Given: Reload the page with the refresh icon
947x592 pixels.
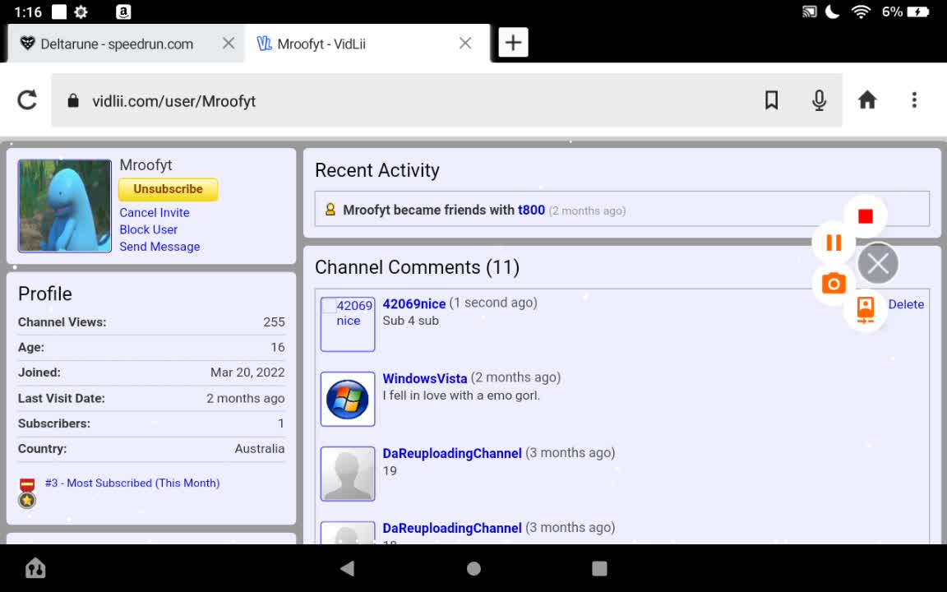Looking at the screenshot, I should pos(27,100).
